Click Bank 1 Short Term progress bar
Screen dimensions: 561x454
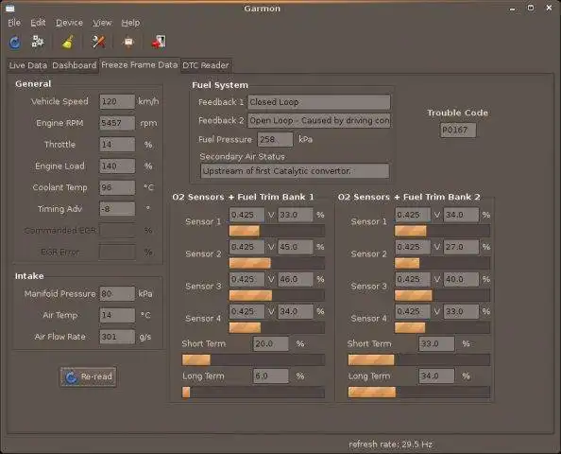pyautogui.click(x=253, y=359)
